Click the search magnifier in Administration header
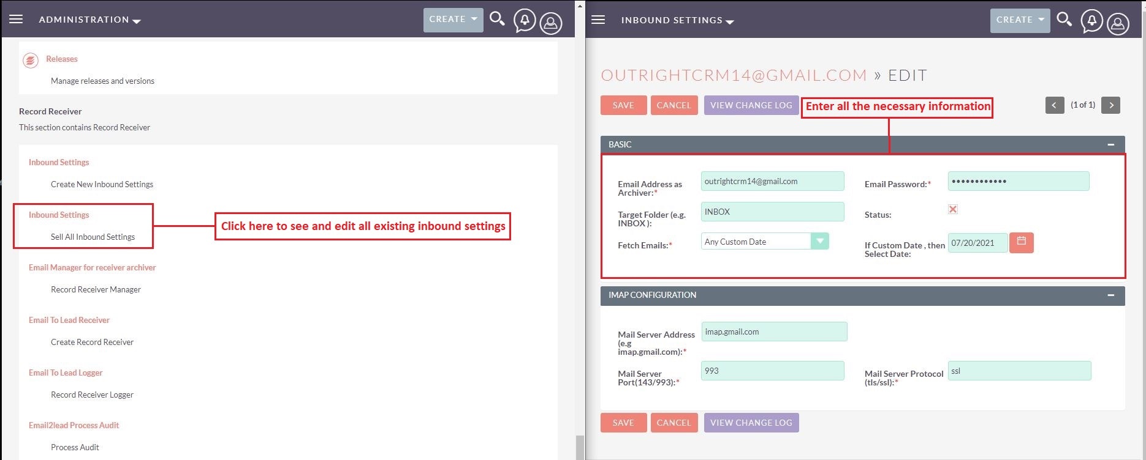1146x460 pixels. click(x=497, y=19)
